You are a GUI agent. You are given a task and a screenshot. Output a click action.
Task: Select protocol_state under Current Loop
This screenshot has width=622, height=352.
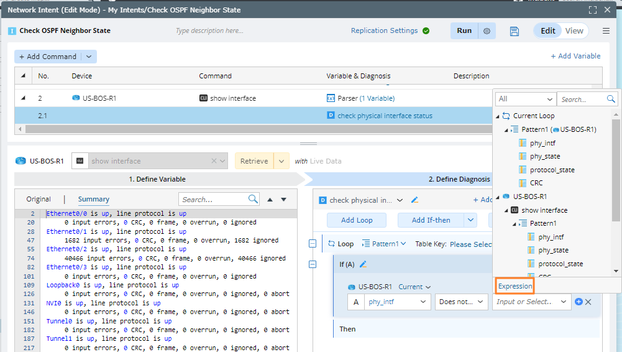tap(552, 170)
